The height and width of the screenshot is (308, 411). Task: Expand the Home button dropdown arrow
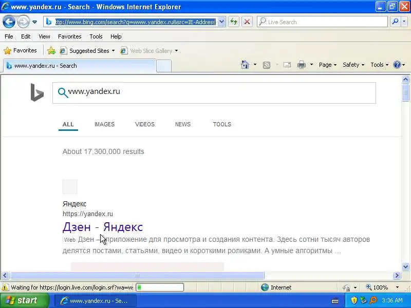[x=255, y=65]
